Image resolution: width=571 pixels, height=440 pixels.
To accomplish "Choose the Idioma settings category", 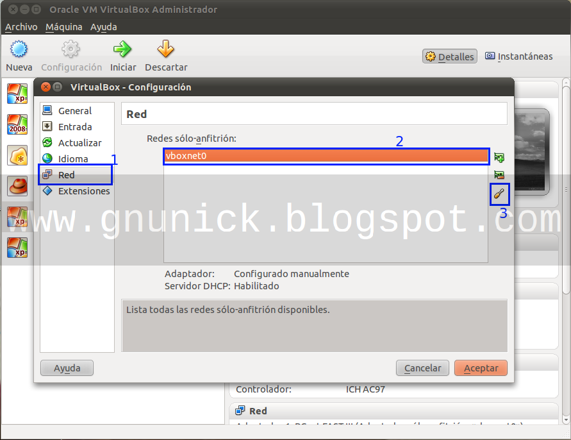I will [x=74, y=158].
